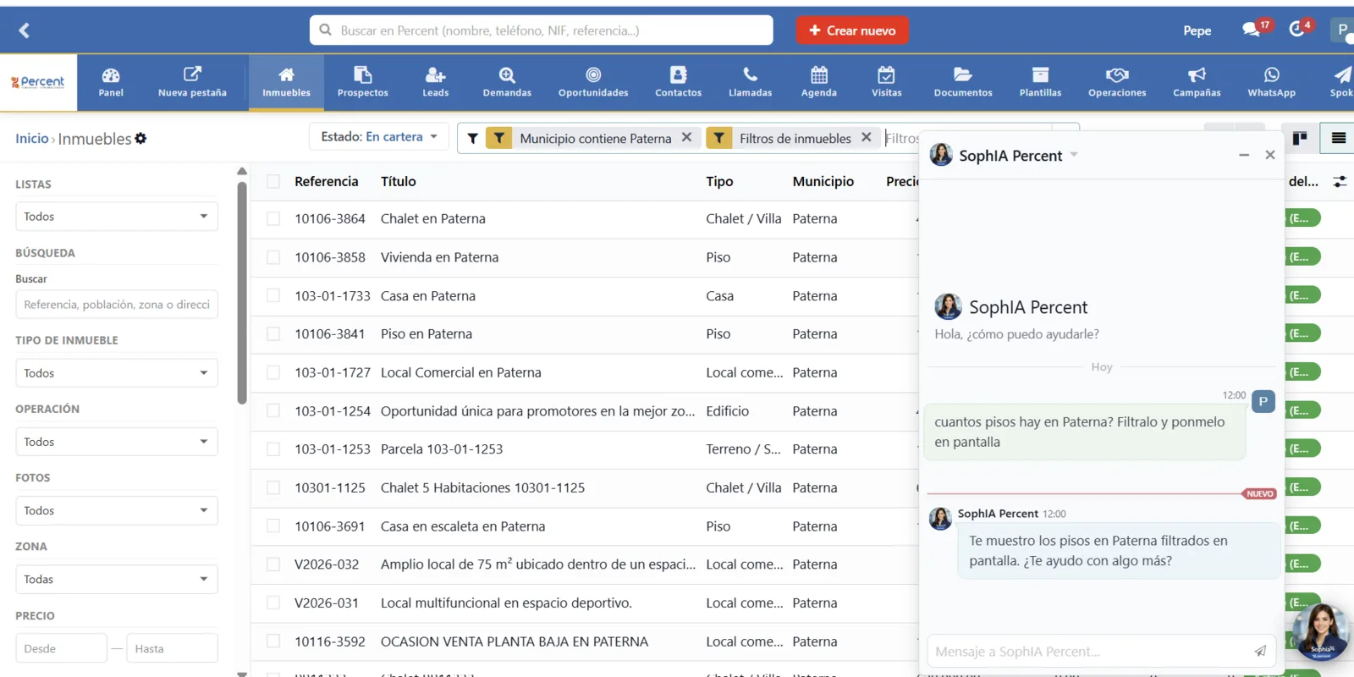Open the Campañas section
Screen dimensions: 1354x677
click(1197, 82)
